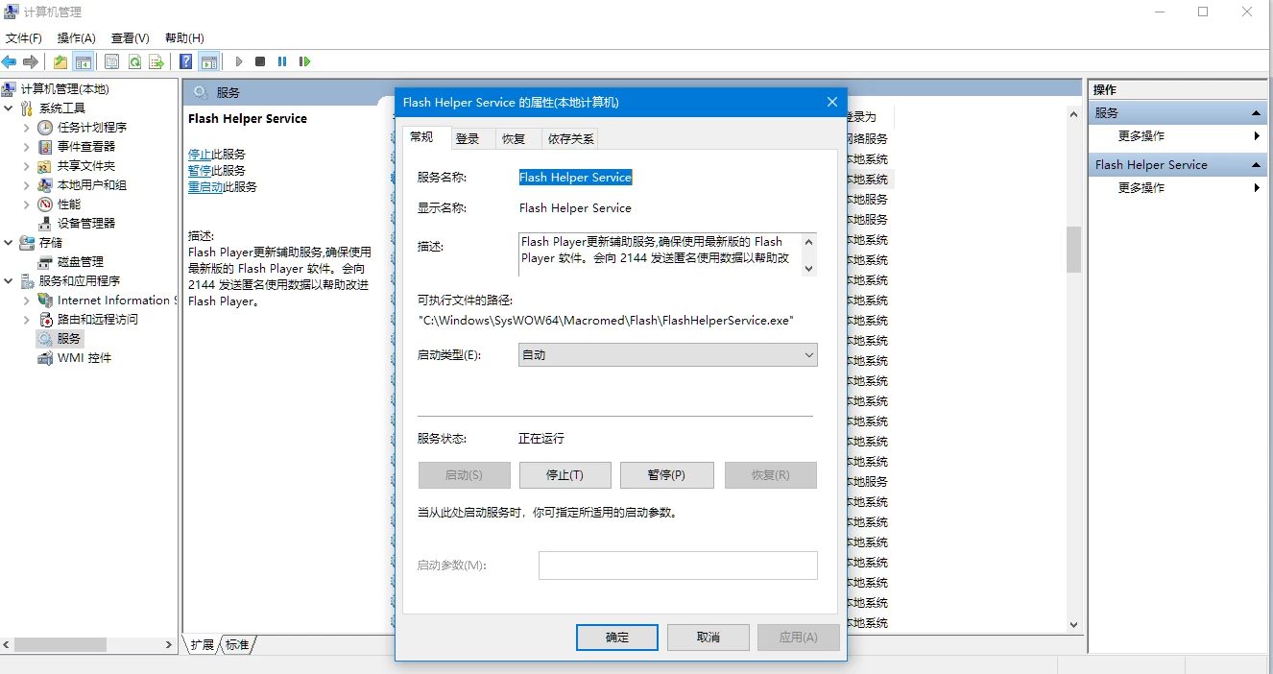Click the 确定 button

click(617, 638)
